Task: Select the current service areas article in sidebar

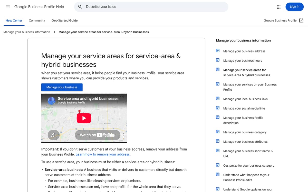Action: pos(247,72)
